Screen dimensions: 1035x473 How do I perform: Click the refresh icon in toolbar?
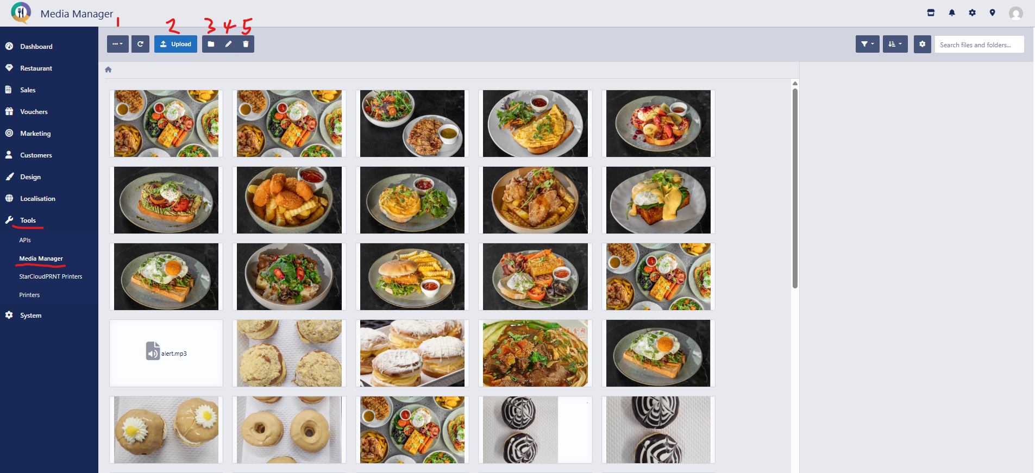pyautogui.click(x=140, y=44)
